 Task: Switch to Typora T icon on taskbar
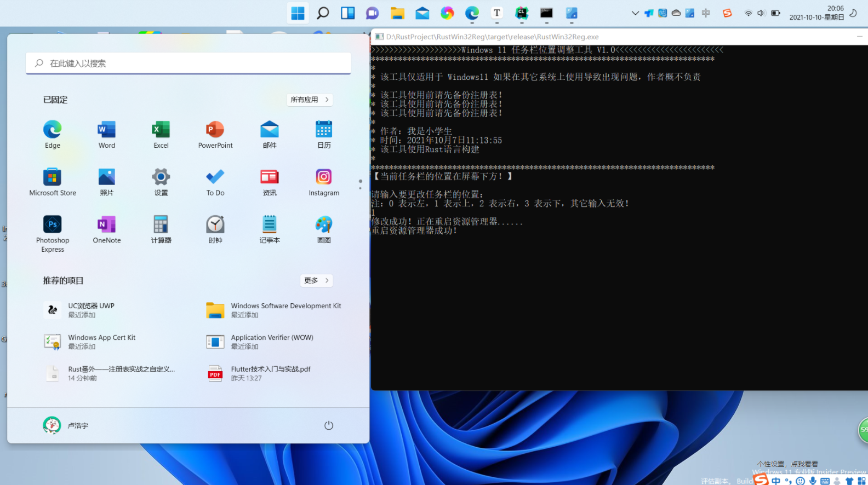(x=497, y=13)
